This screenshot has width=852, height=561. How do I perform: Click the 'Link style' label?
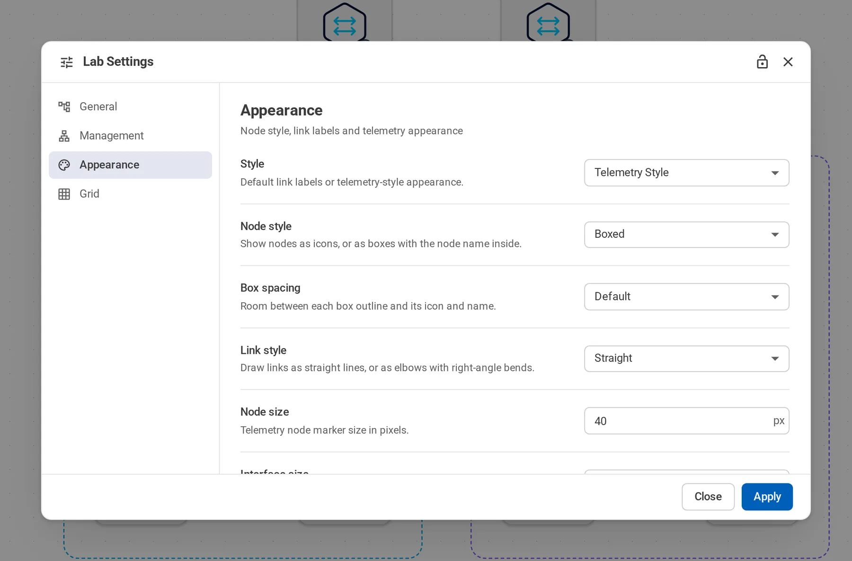click(263, 350)
